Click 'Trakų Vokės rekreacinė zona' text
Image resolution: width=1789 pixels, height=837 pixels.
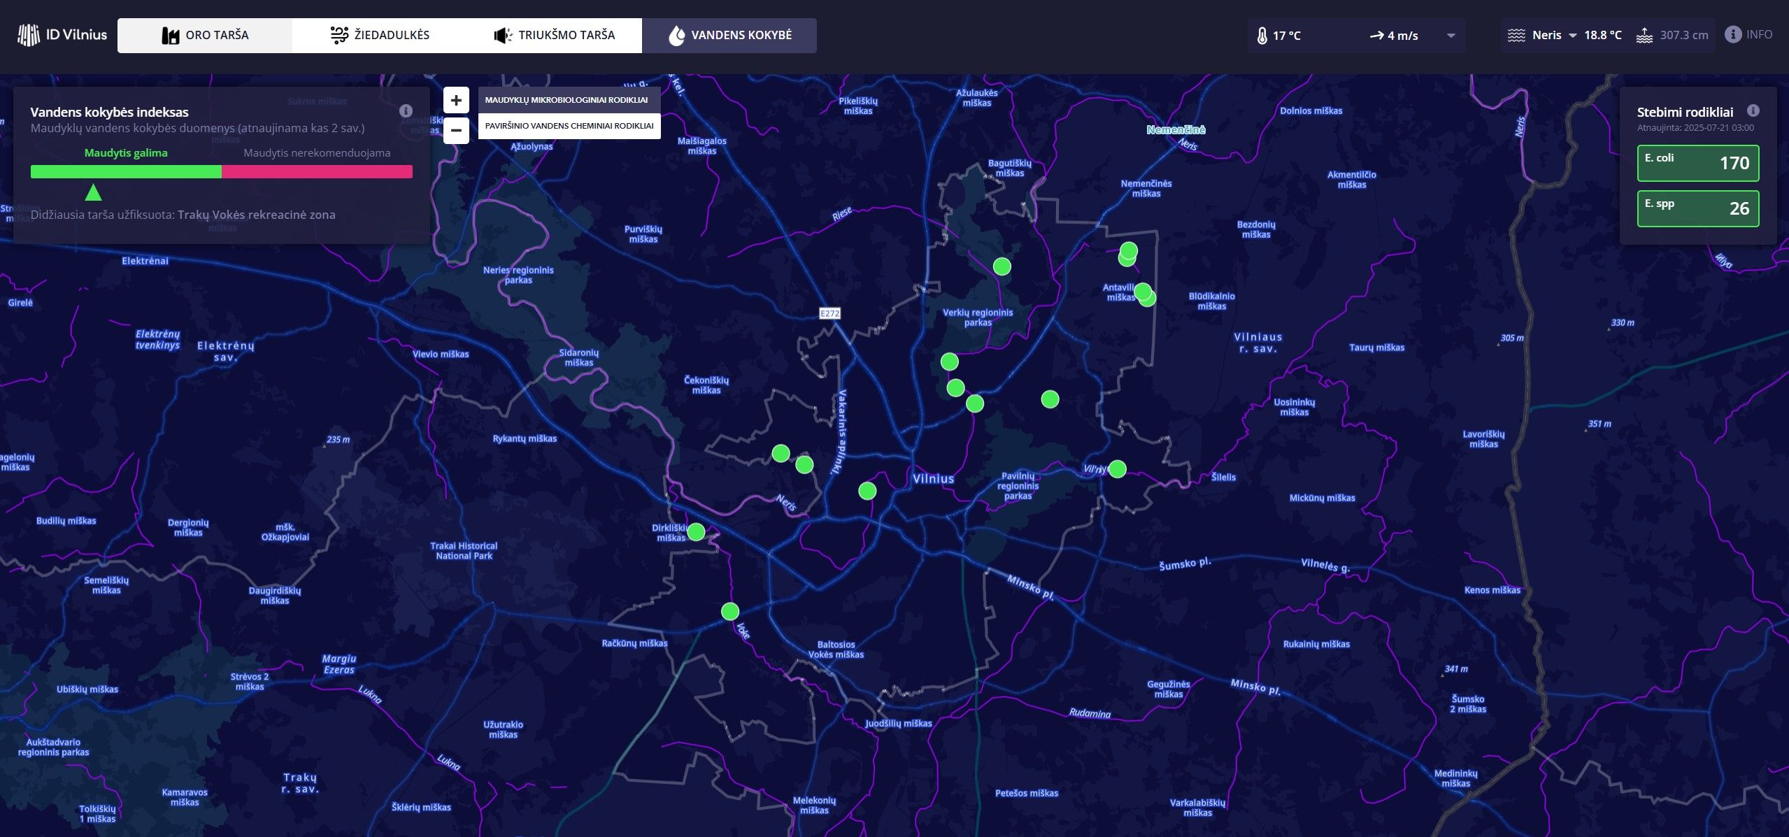point(257,215)
